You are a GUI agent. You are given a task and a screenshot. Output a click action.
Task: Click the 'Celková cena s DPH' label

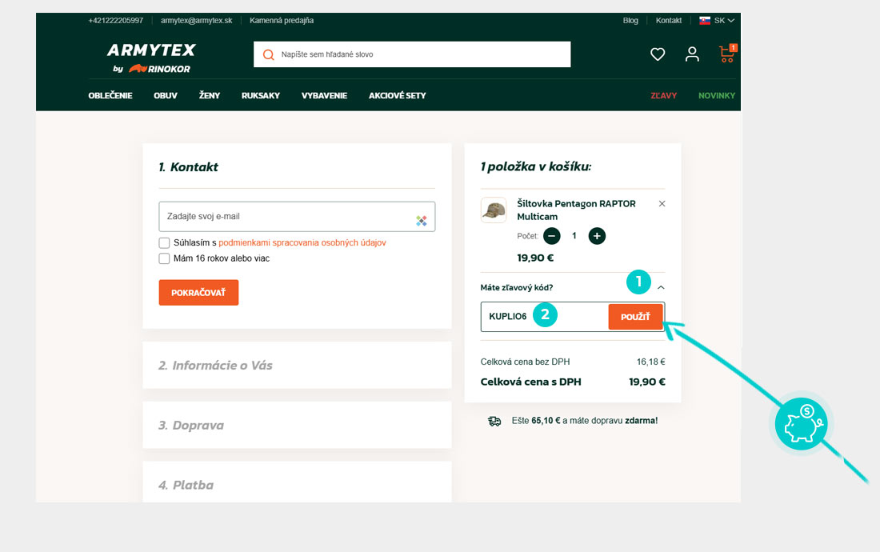[x=531, y=382]
